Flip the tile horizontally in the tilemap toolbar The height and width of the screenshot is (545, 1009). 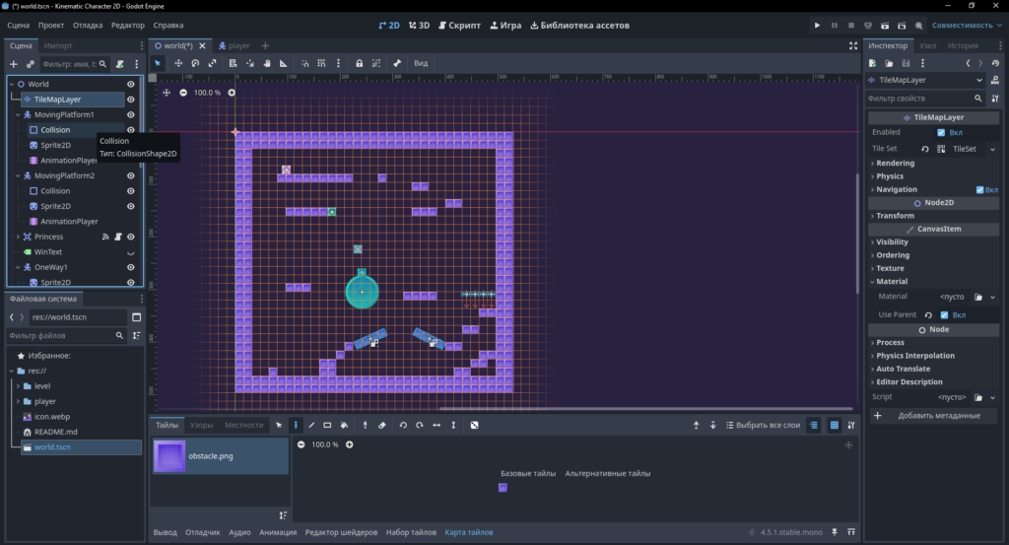437,426
